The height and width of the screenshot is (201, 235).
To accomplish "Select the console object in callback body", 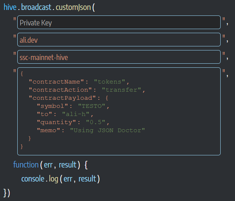I will tap(33, 179).
